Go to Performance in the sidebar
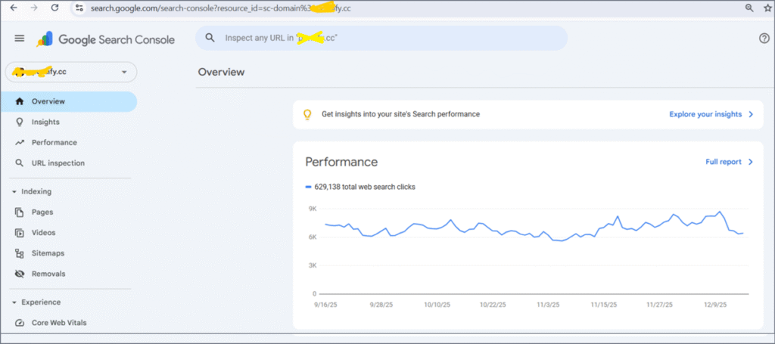This screenshot has width=775, height=344. (x=54, y=142)
